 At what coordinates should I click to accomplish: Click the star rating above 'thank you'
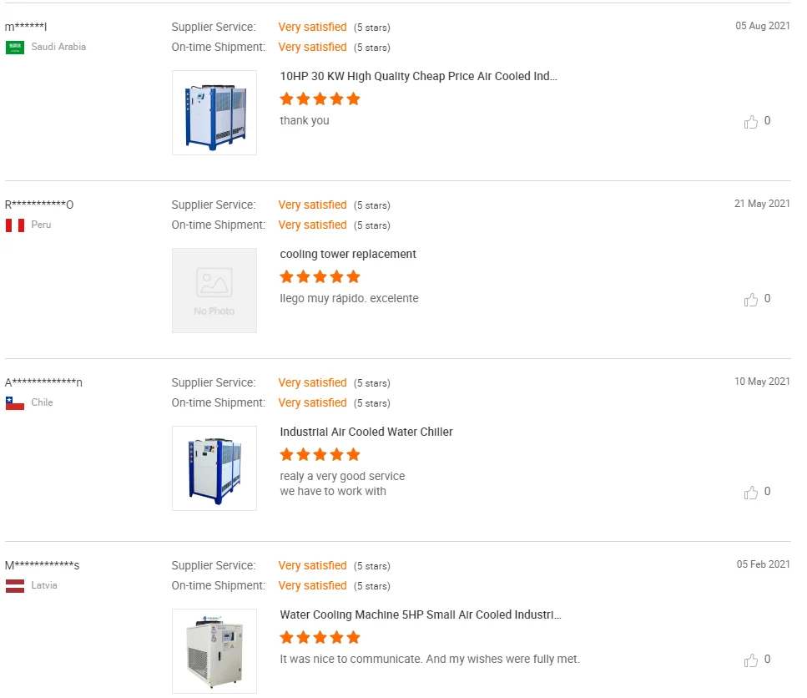320,99
